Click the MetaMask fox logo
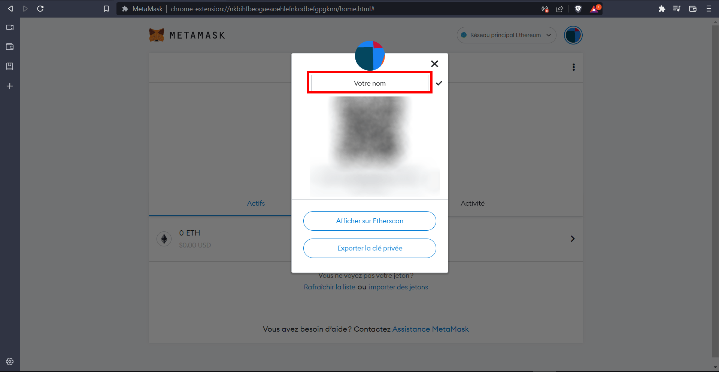This screenshot has height=372, width=719. tap(157, 35)
